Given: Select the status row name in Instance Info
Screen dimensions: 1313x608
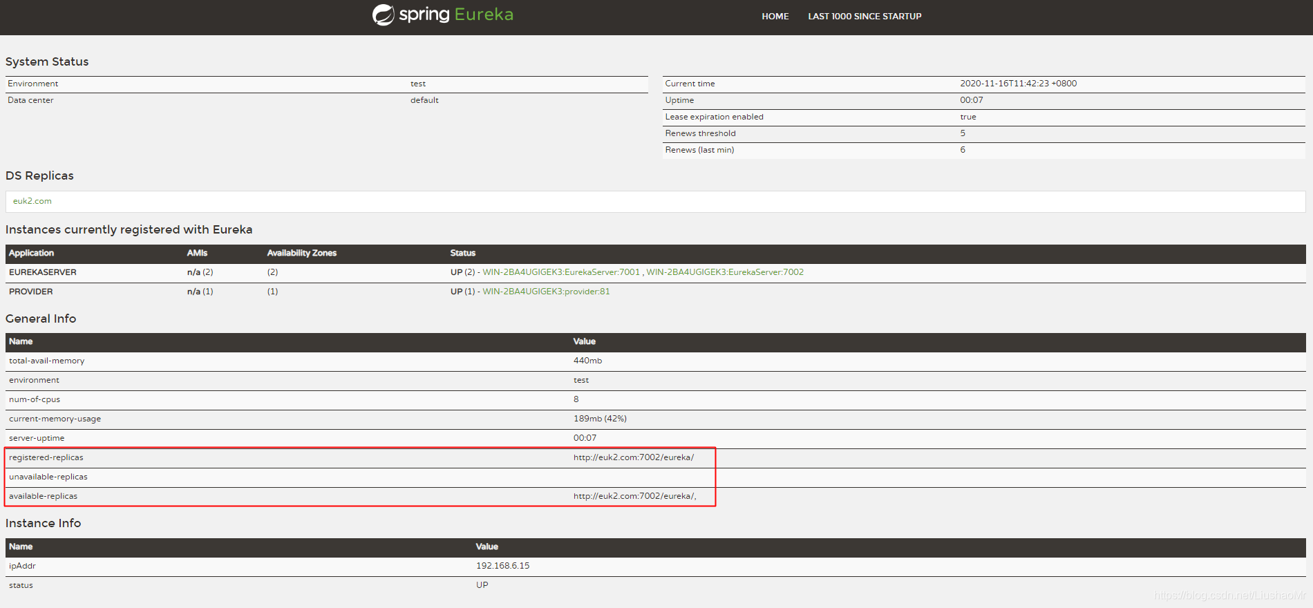Looking at the screenshot, I should pyautogui.click(x=21, y=585).
